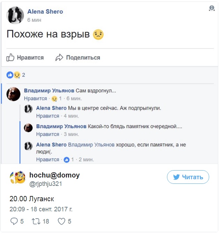Open the tweet timestamp 20:09 - 18 сент. 2017
Viewport: 220px width, 234px height.
[x=41, y=209]
